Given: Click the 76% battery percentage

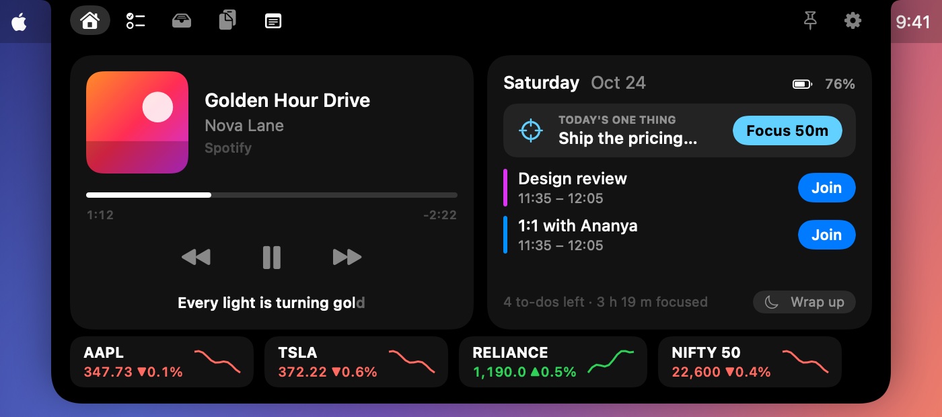Looking at the screenshot, I should [840, 84].
